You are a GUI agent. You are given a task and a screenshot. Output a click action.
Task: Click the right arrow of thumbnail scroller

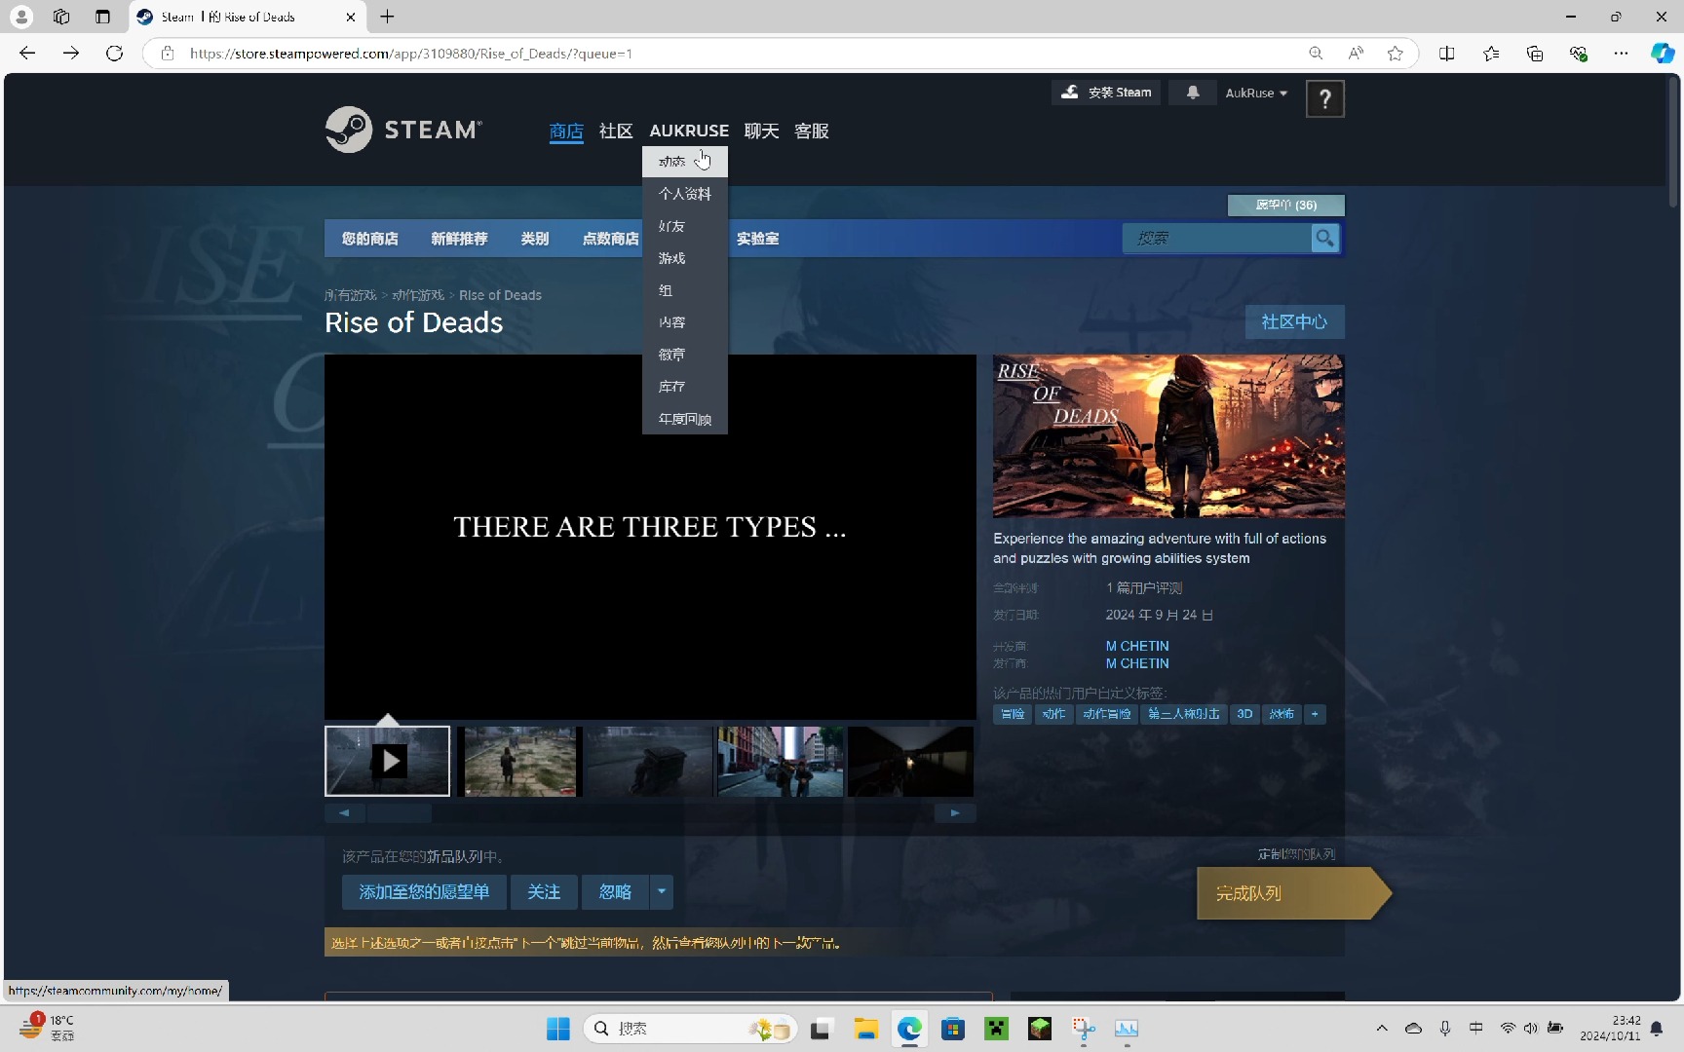click(x=955, y=812)
